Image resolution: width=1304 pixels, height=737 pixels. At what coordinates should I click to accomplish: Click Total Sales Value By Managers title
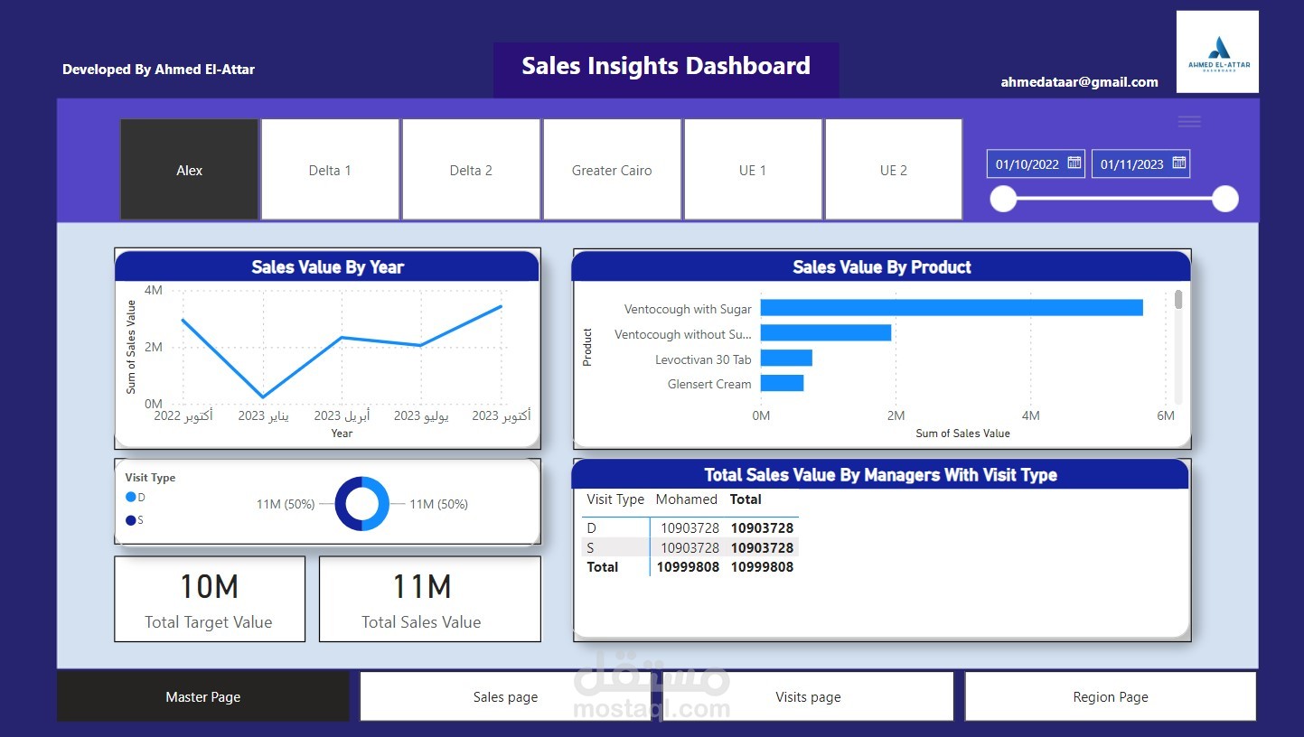pyautogui.click(x=881, y=475)
